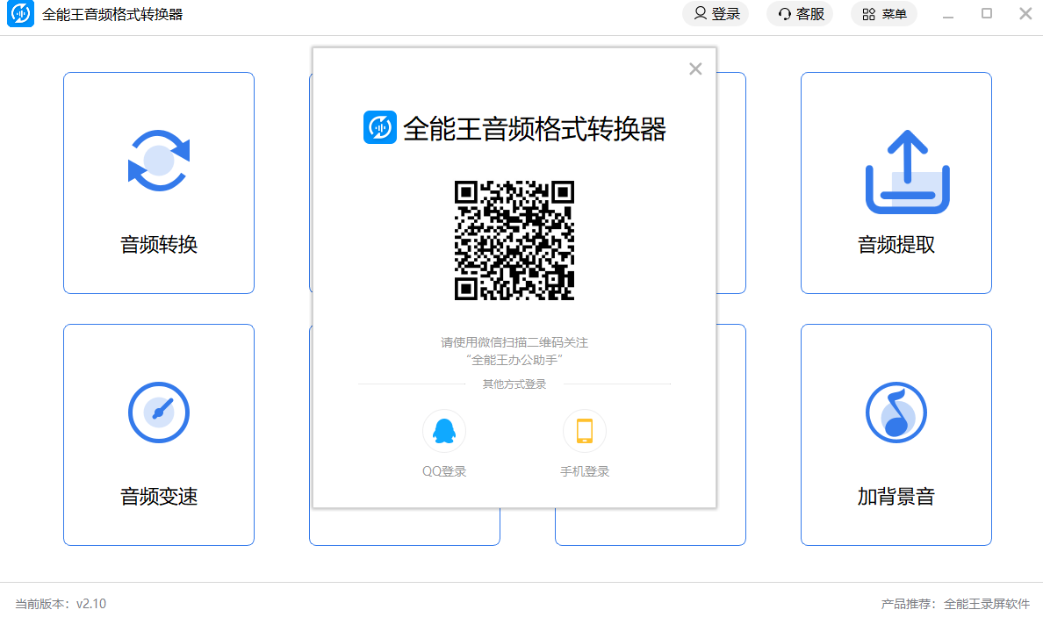Viewport: 1043px width, 617px height.
Task: Choose the QQ penguin login icon
Action: 443,431
